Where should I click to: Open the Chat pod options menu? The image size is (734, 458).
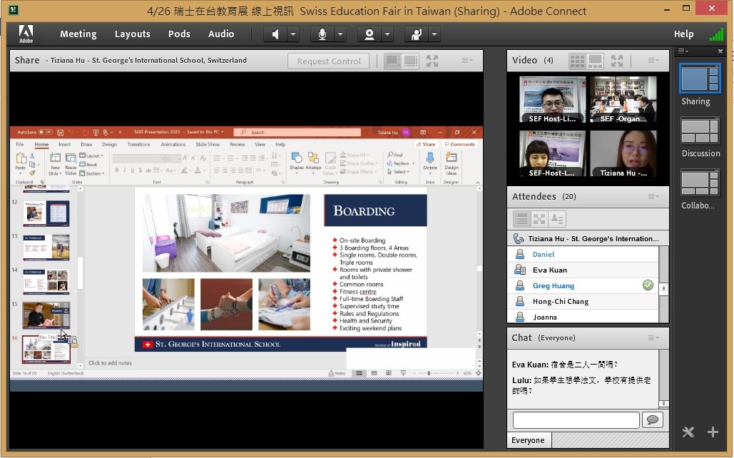(x=653, y=337)
